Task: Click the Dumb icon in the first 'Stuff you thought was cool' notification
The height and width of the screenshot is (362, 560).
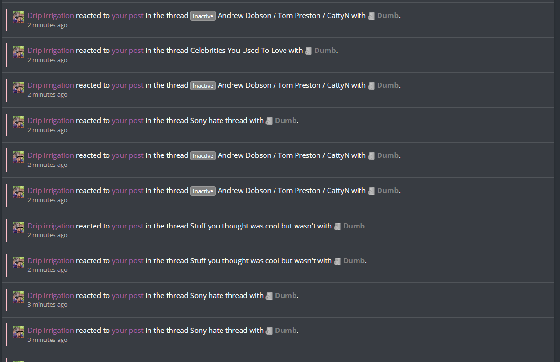Action: (337, 227)
